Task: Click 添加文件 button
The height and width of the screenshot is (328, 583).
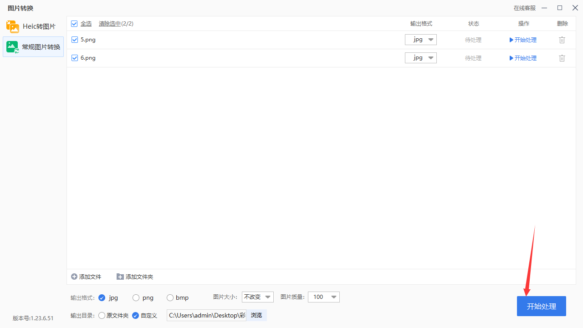Action: (86, 277)
